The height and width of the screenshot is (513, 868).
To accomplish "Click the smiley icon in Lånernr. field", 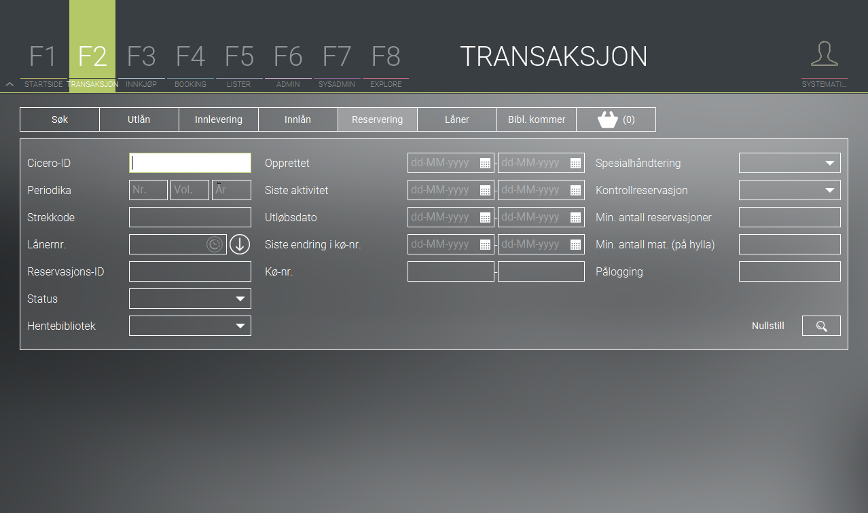I will 215,245.
